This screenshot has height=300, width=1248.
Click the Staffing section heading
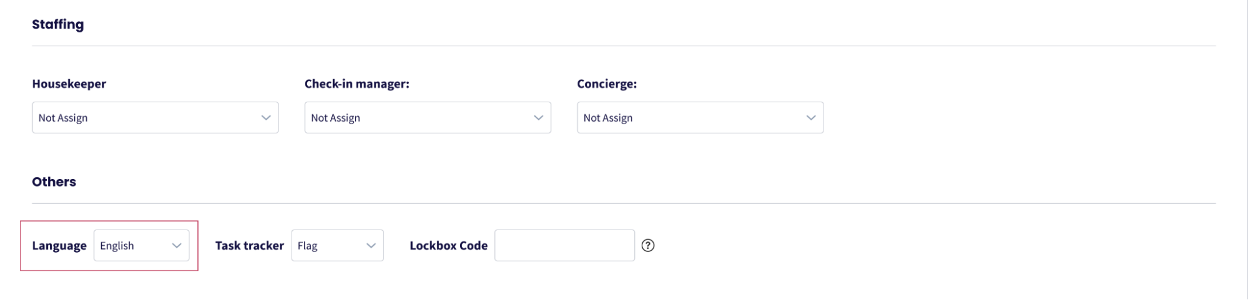point(58,24)
